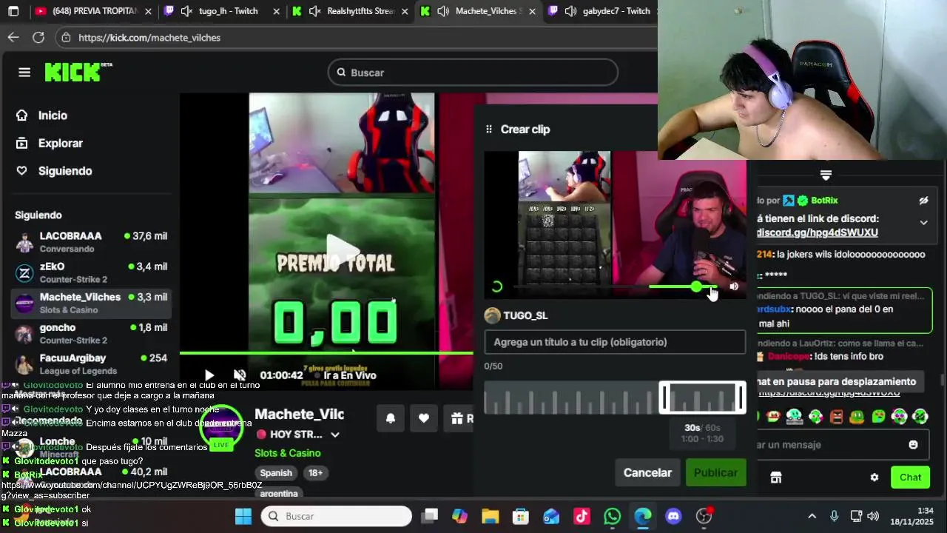The image size is (947, 533).
Task: Publish the clip with Publicar
Action: (x=715, y=472)
